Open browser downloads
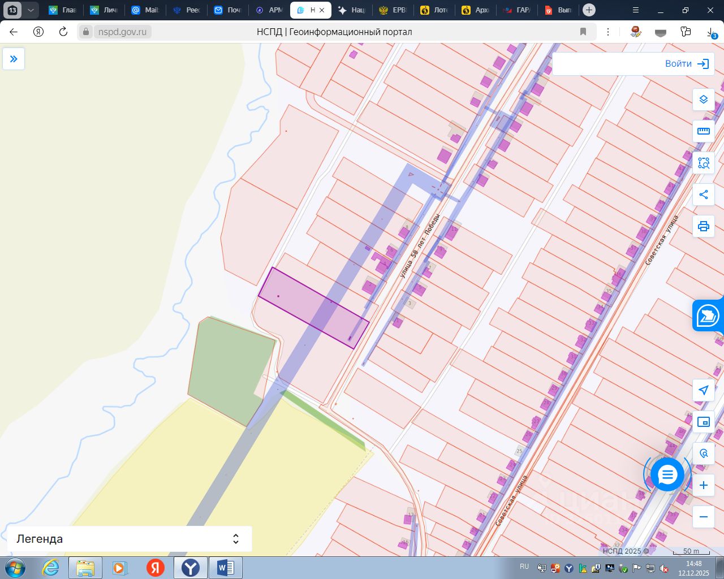Screen dimensions: 724x579 (712, 32)
